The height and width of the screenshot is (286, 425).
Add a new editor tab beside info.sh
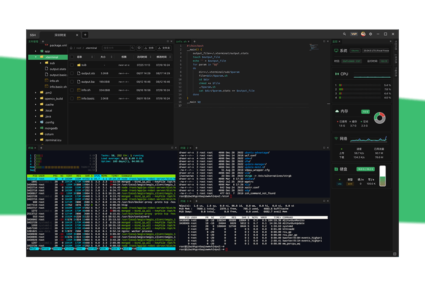coord(194,42)
